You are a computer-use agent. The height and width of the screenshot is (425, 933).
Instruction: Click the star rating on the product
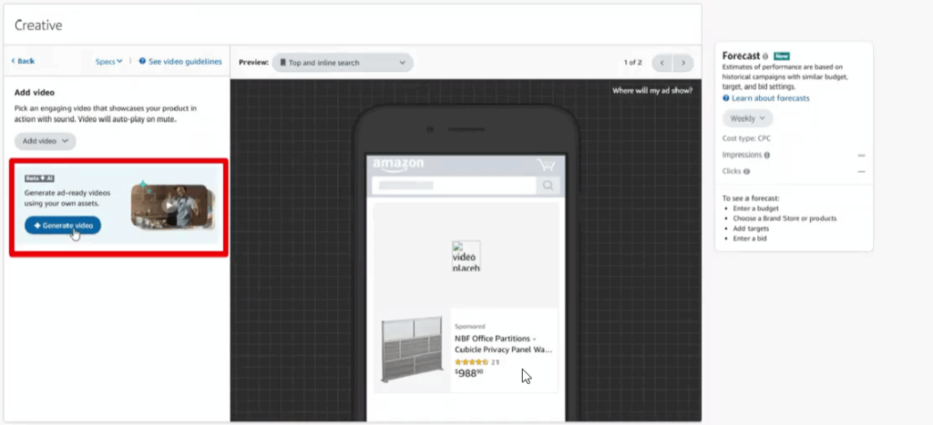pos(472,361)
